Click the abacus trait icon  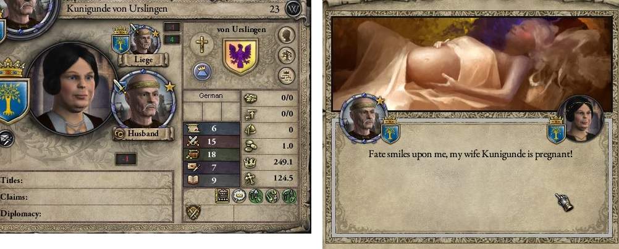click(x=222, y=196)
